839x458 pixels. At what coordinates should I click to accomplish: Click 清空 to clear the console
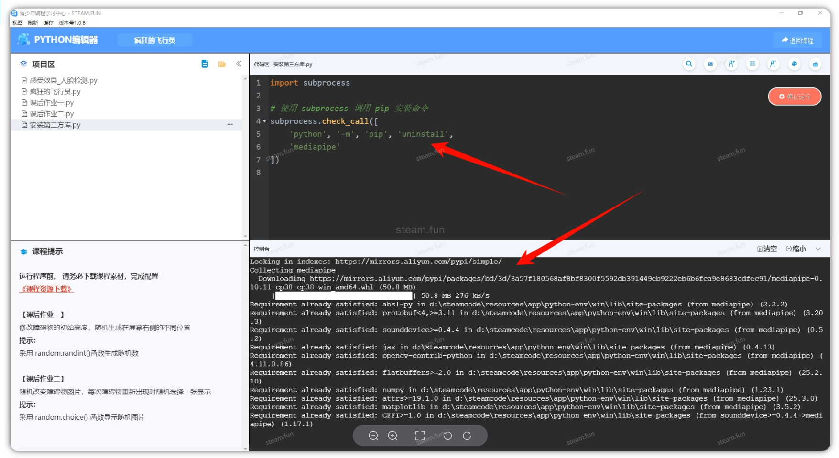[767, 249]
